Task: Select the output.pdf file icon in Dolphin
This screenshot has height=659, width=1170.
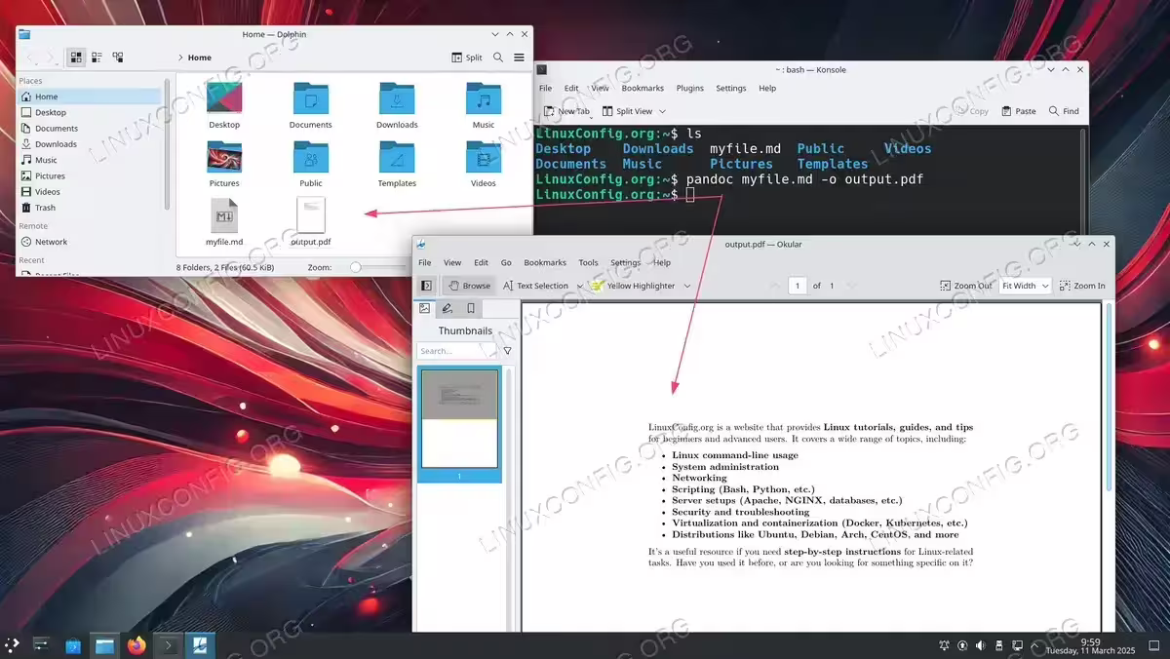Action: (x=311, y=215)
